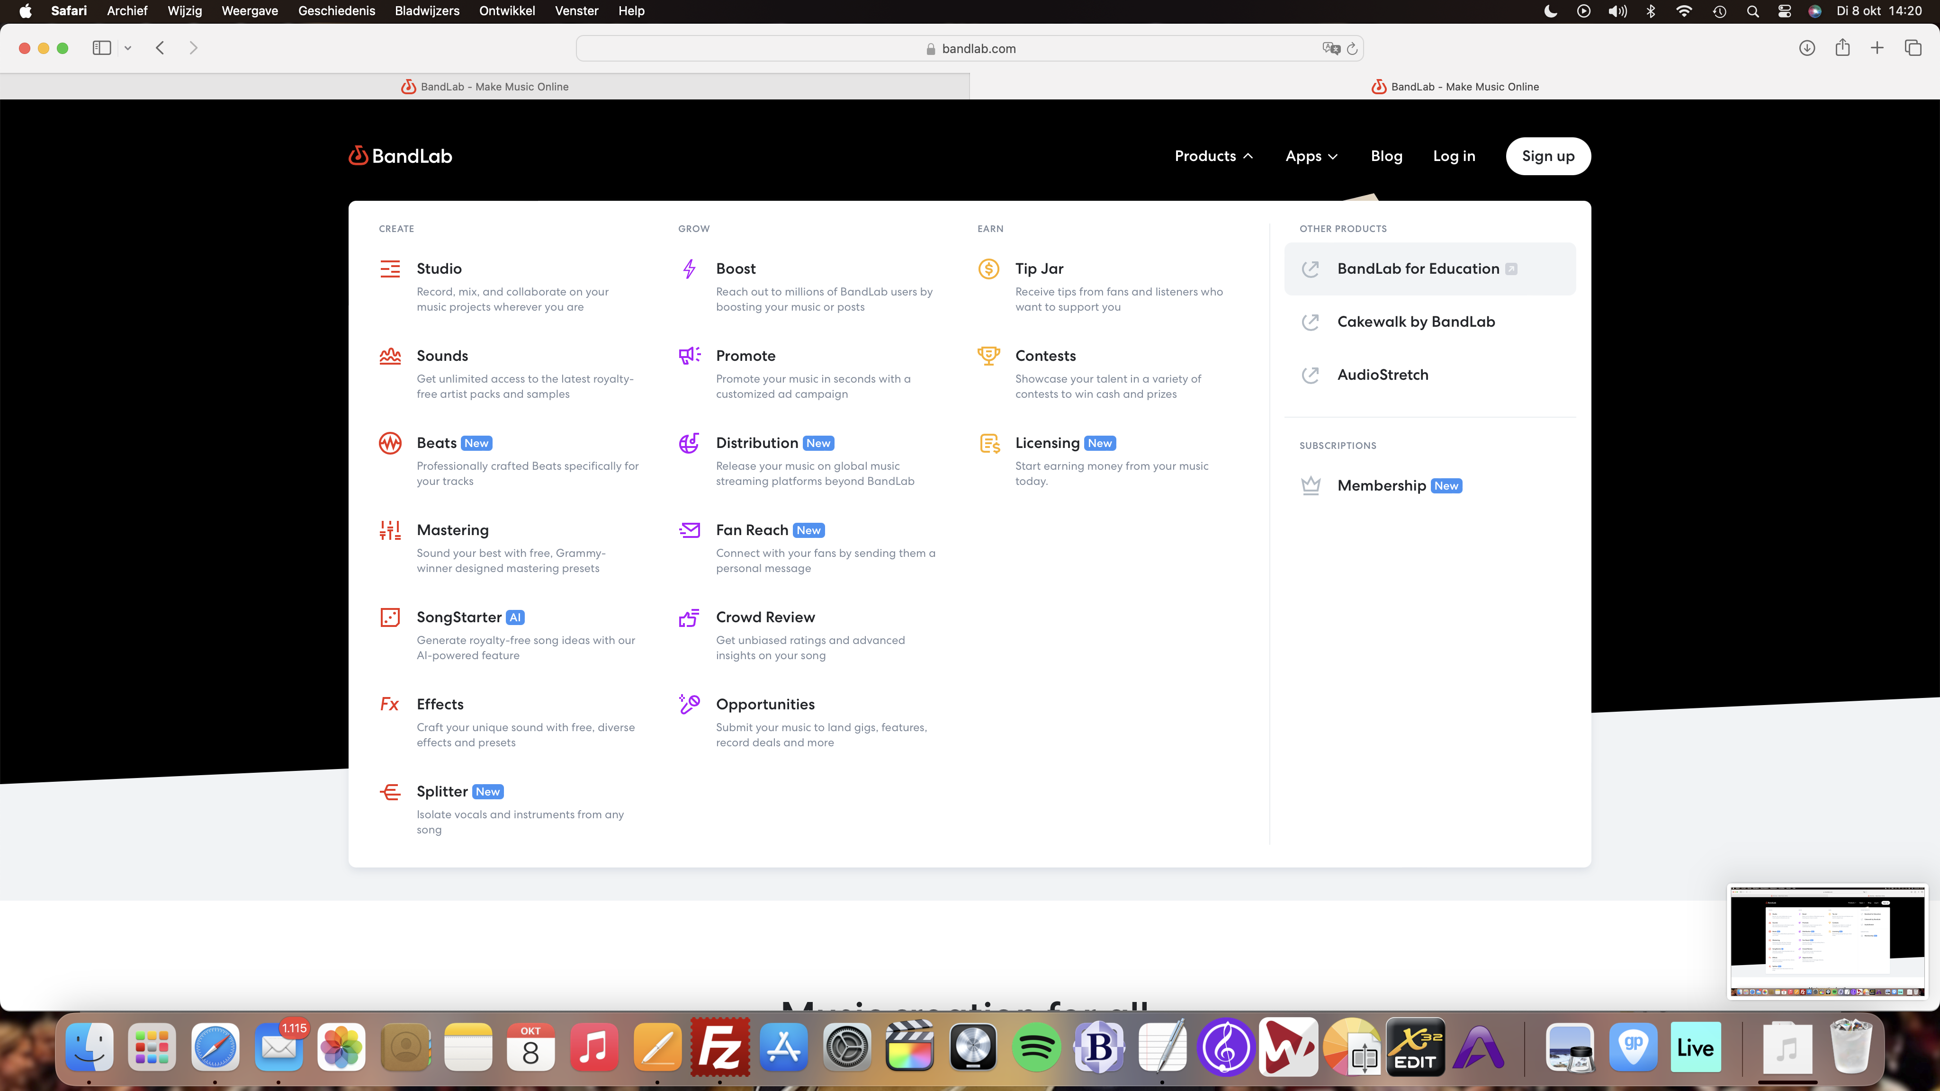Screen dimensions: 1940x1091
Task: Click the Sounds waveform icon
Action: coord(390,356)
